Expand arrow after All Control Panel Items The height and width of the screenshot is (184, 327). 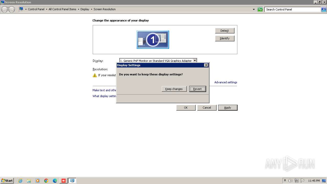click(78, 9)
